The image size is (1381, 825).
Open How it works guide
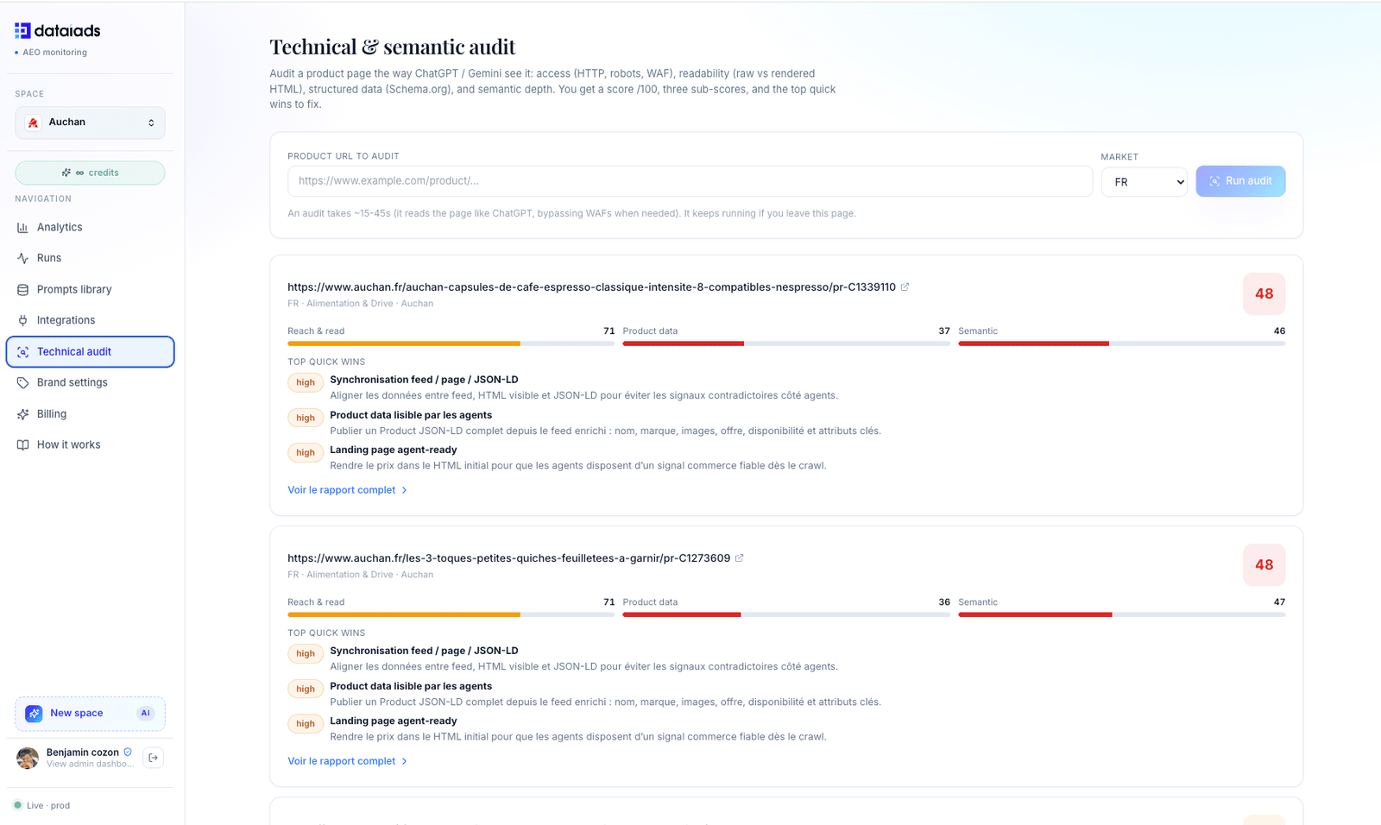[90, 445]
